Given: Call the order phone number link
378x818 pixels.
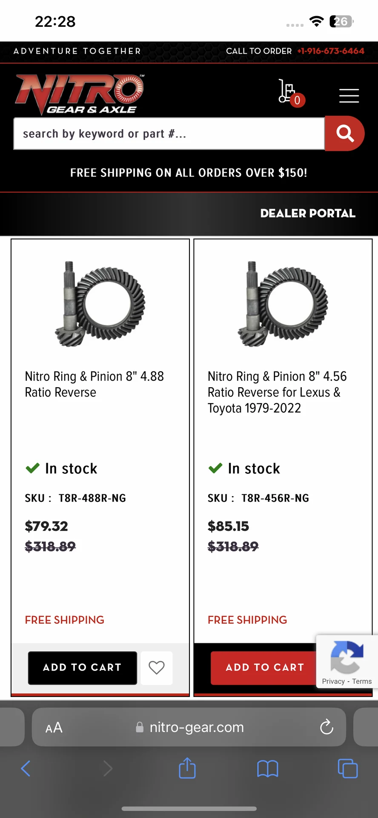Looking at the screenshot, I should pos(331,51).
